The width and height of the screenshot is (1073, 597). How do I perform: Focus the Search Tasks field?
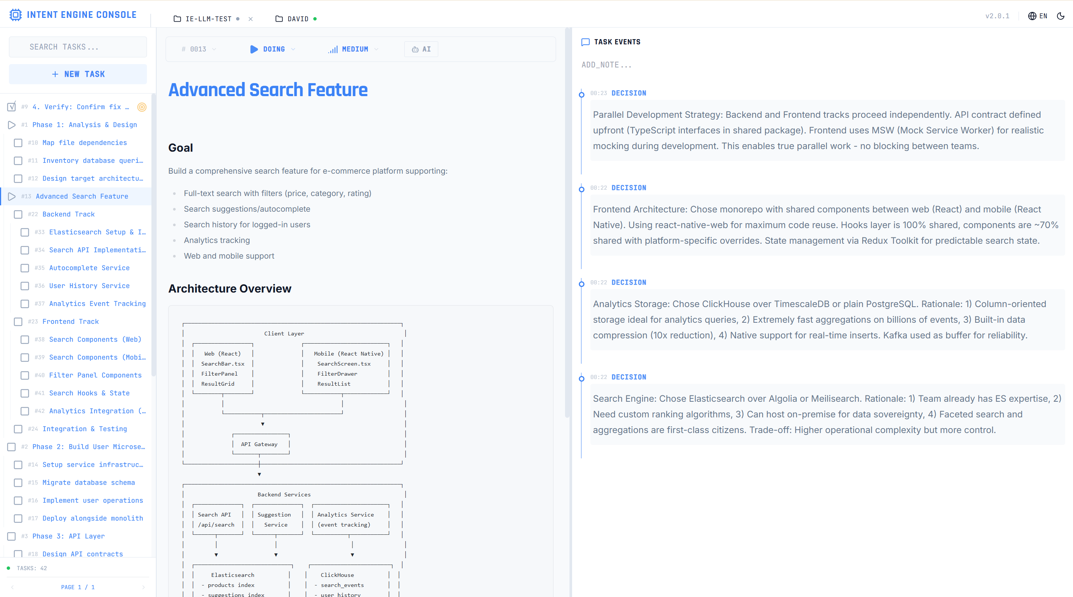[x=78, y=47]
